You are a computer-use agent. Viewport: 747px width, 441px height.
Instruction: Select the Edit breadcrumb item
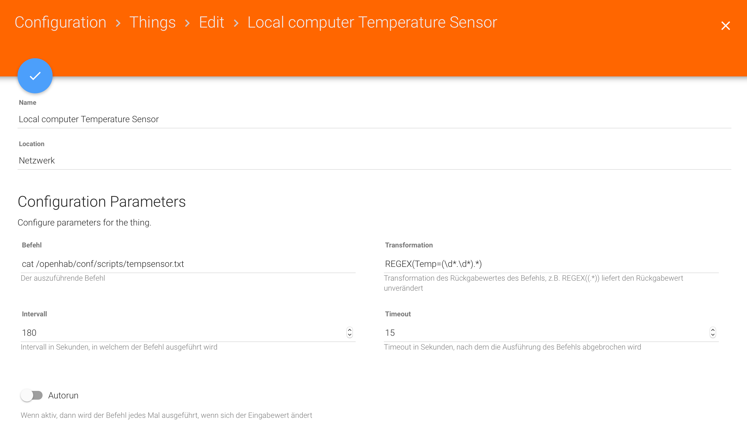(x=212, y=23)
